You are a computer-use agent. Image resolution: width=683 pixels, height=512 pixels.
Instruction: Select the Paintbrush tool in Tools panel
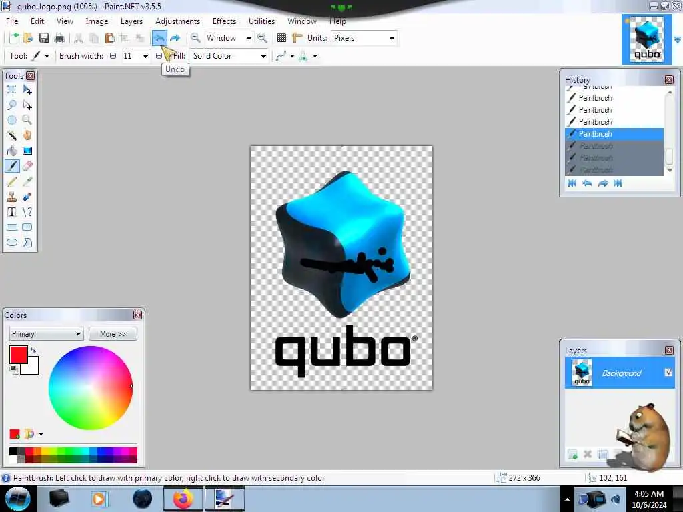pyautogui.click(x=12, y=166)
